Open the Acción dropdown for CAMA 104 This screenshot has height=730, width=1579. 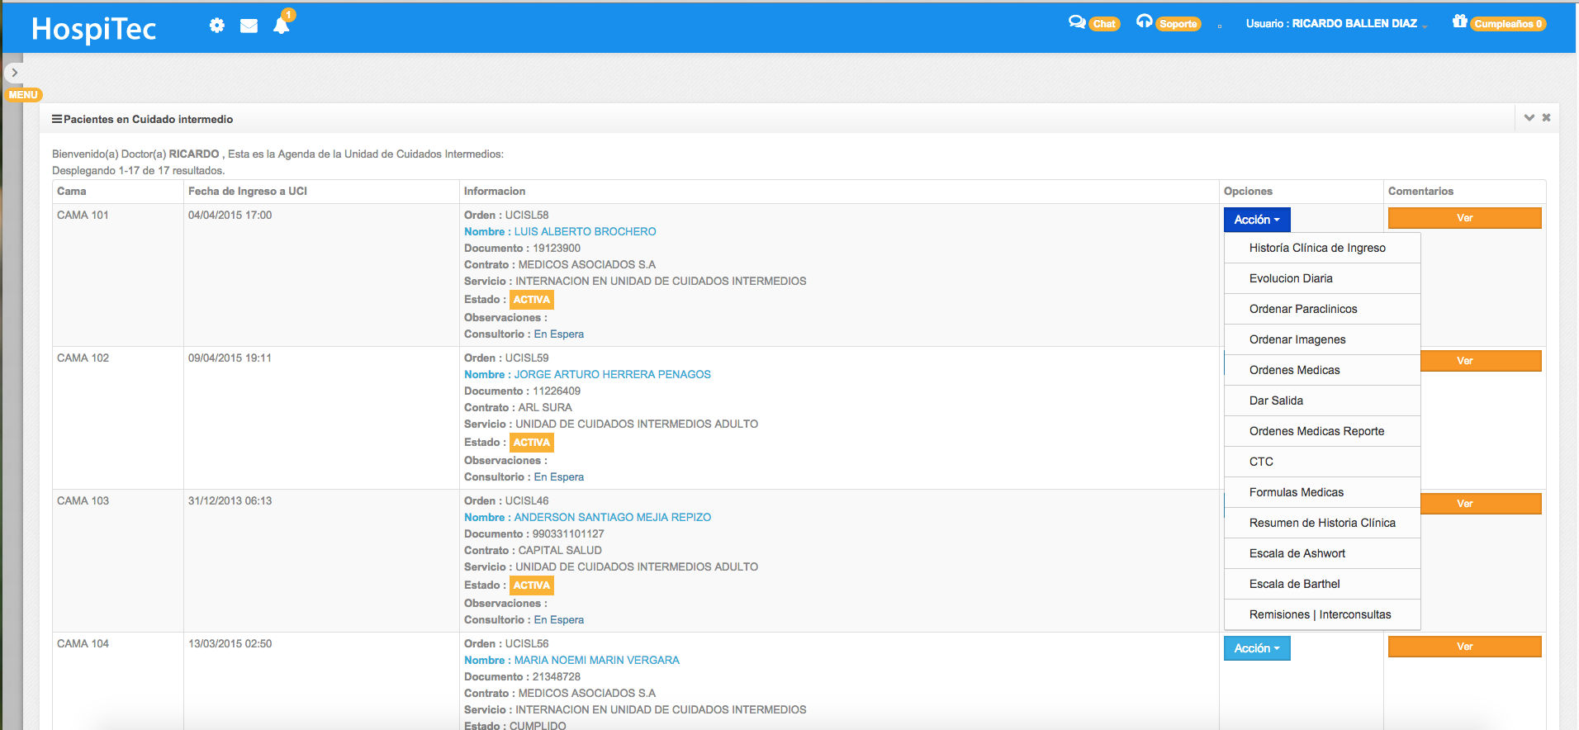point(1256,648)
